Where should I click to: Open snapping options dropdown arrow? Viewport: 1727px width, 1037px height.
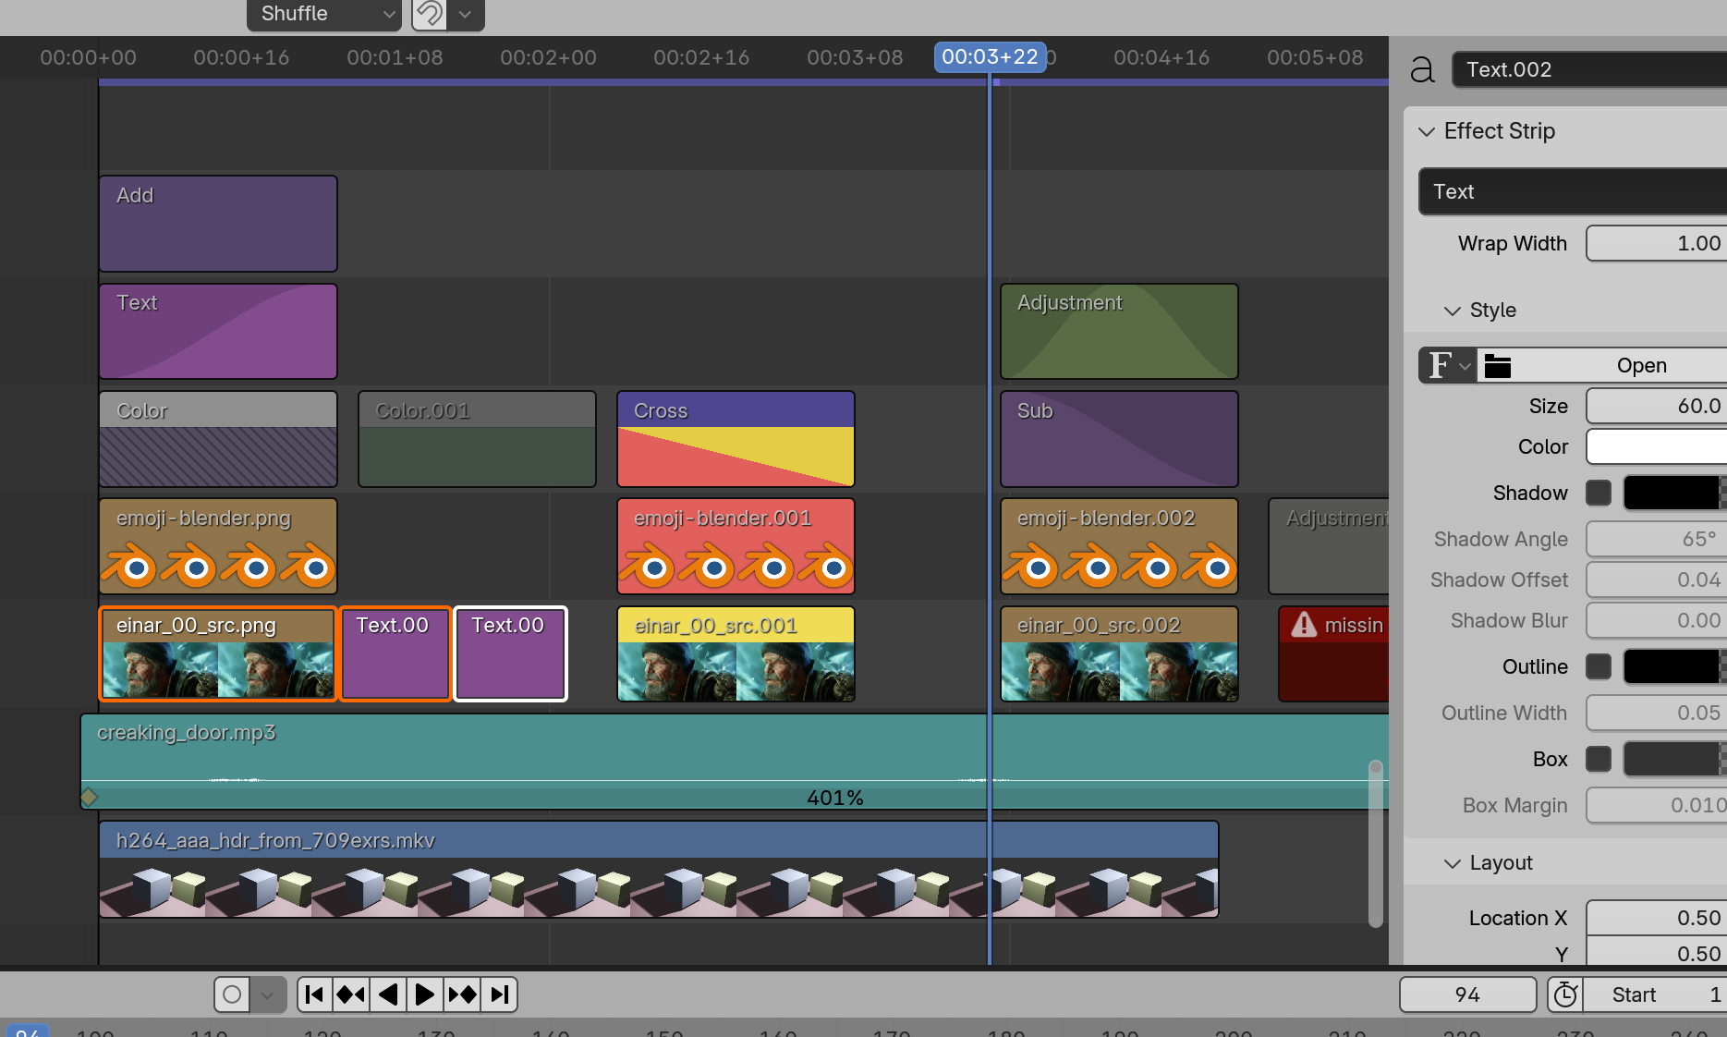click(466, 14)
